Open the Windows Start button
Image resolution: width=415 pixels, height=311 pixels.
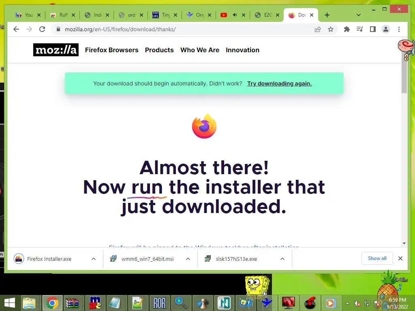point(10,303)
